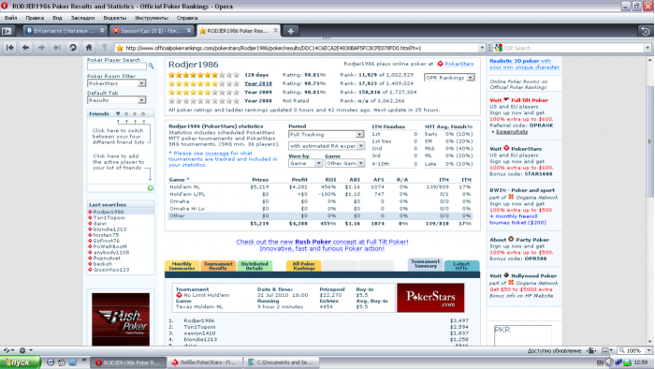Open the Period Full Tracking dropdown
Screen dimensions: 655x369
[326, 135]
